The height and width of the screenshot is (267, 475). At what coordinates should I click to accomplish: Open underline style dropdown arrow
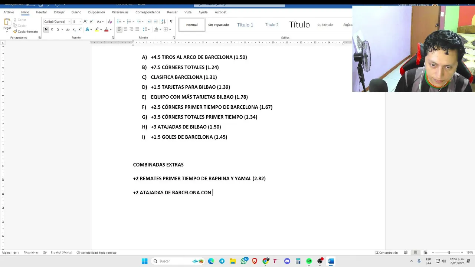click(x=62, y=29)
